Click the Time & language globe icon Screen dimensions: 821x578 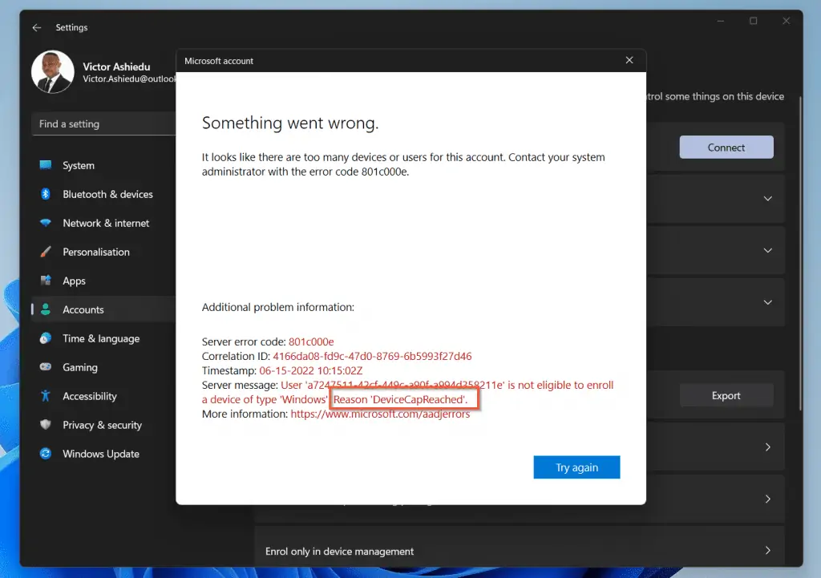(46, 338)
